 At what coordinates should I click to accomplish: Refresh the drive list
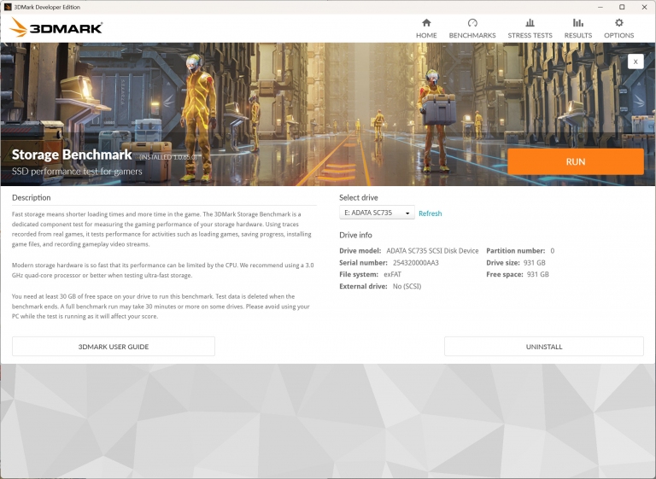click(x=430, y=213)
